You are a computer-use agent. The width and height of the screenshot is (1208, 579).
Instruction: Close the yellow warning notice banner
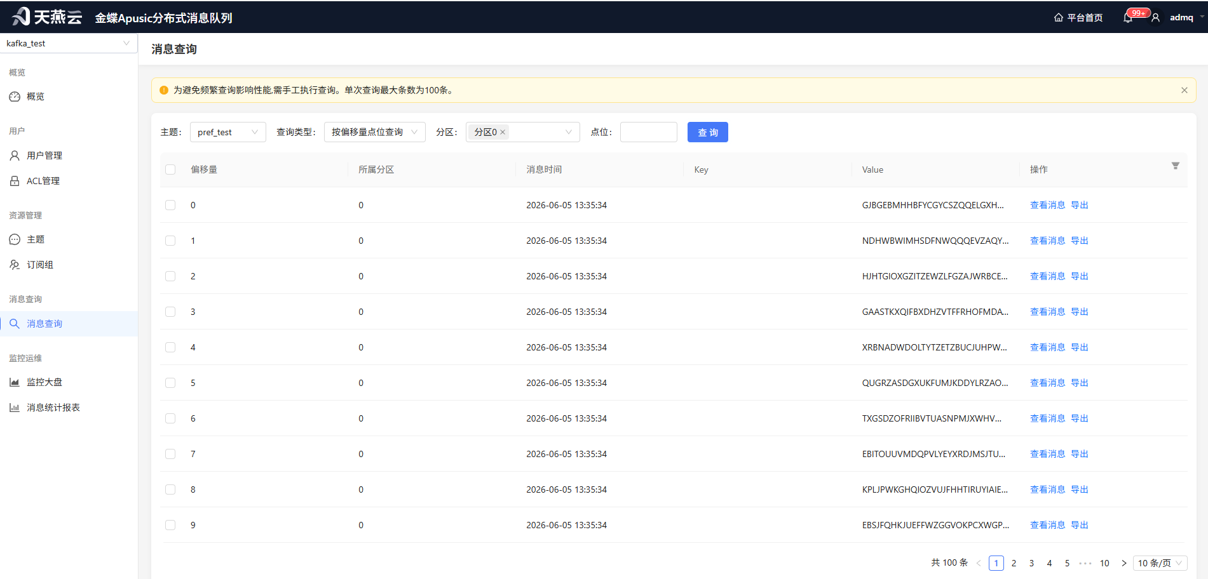pyautogui.click(x=1184, y=90)
